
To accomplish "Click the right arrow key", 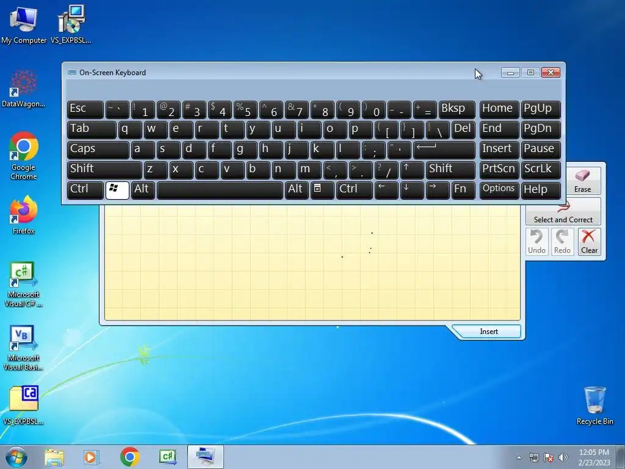I will [438, 191].
